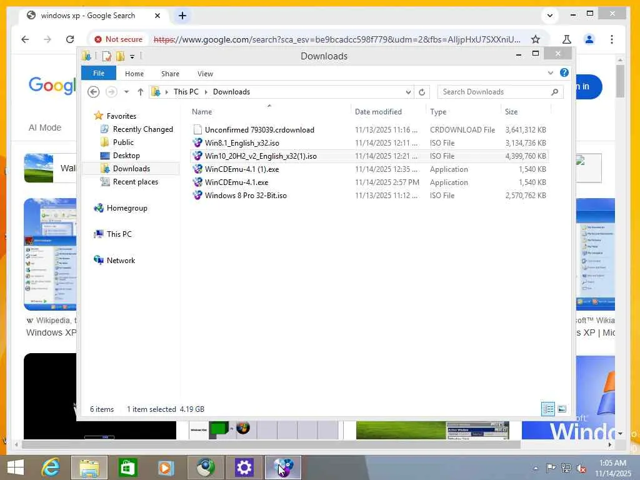Click the icon of Win8.1_English_x32.iso
The height and width of the screenshot is (480, 640).
[197, 143]
